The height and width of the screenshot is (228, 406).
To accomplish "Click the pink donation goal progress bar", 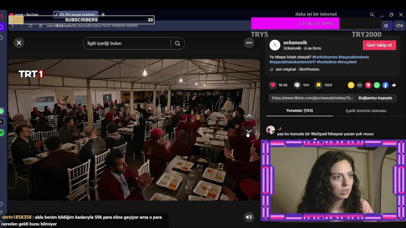I will (x=295, y=24).
